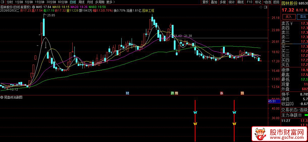308x142 pixels.
Task: Click the 外盘 row in quote panel
Action: coord(295,89)
